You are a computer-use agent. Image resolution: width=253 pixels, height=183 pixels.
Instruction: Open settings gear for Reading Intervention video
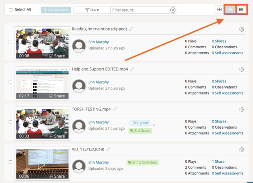pos(242,29)
